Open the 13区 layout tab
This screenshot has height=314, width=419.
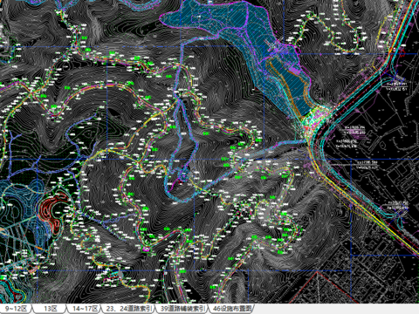point(50,309)
